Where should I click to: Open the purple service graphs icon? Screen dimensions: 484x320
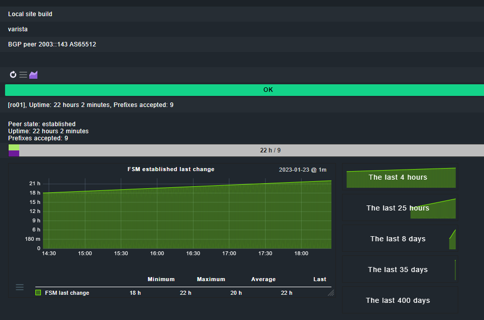[x=33, y=75]
